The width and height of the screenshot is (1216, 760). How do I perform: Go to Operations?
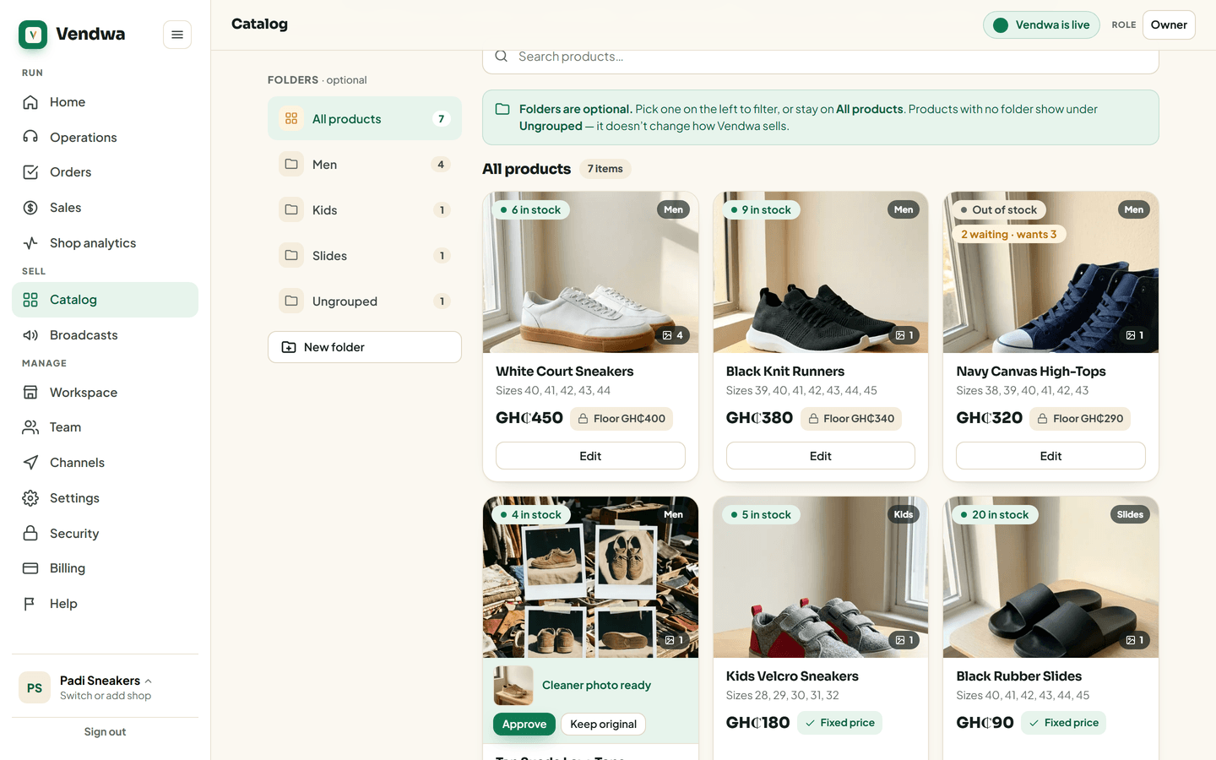pyautogui.click(x=105, y=138)
